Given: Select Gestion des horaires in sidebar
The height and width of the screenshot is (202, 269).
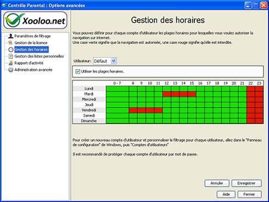Looking at the screenshot, I should point(31,49).
